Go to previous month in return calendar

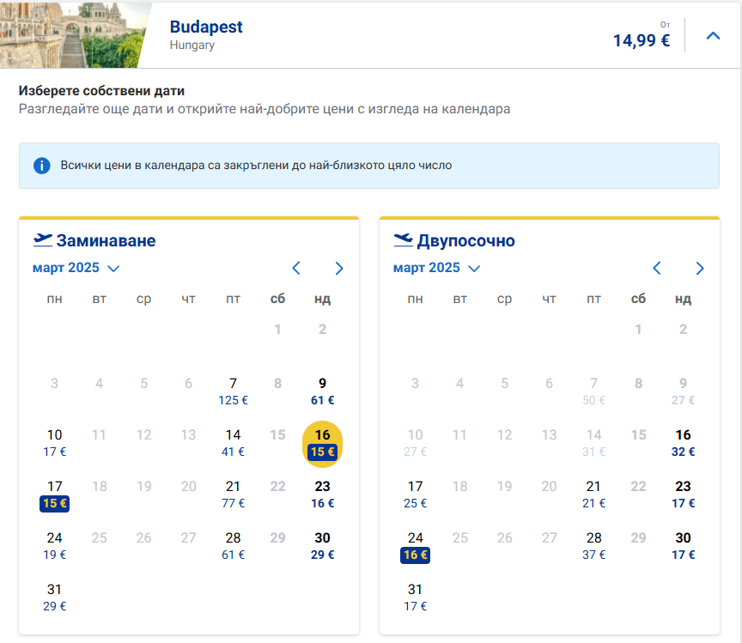click(x=657, y=269)
